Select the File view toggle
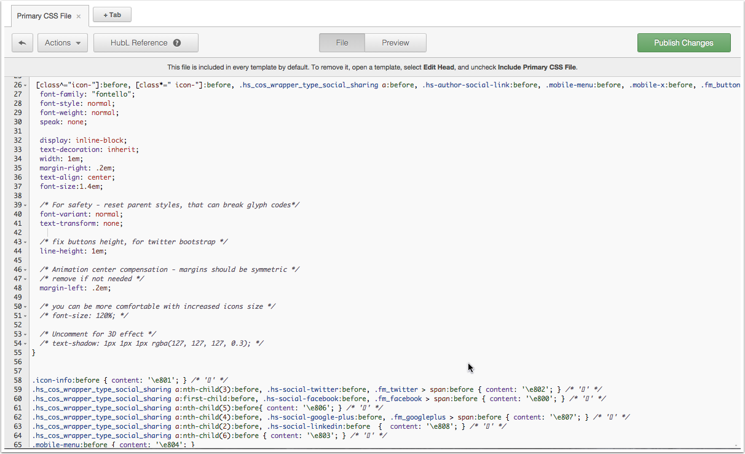 pyautogui.click(x=342, y=43)
